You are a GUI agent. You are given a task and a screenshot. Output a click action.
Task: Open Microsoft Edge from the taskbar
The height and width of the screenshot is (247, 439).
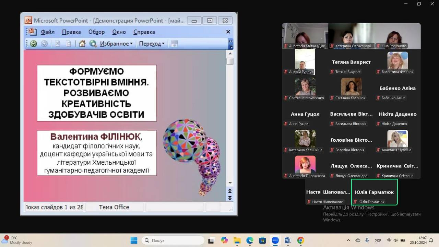pyautogui.click(x=250, y=240)
